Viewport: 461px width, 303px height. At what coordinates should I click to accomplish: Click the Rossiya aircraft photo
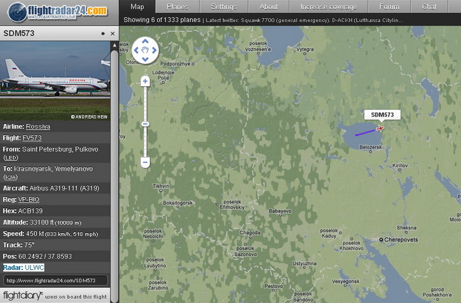click(56, 80)
